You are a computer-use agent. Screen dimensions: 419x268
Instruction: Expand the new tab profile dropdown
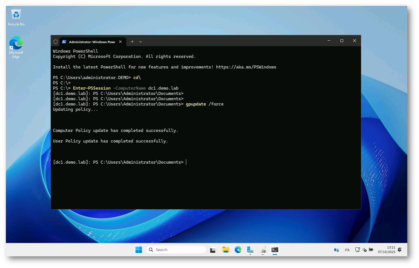[141, 42]
